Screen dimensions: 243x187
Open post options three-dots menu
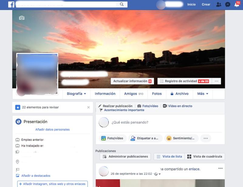[x=220, y=168]
